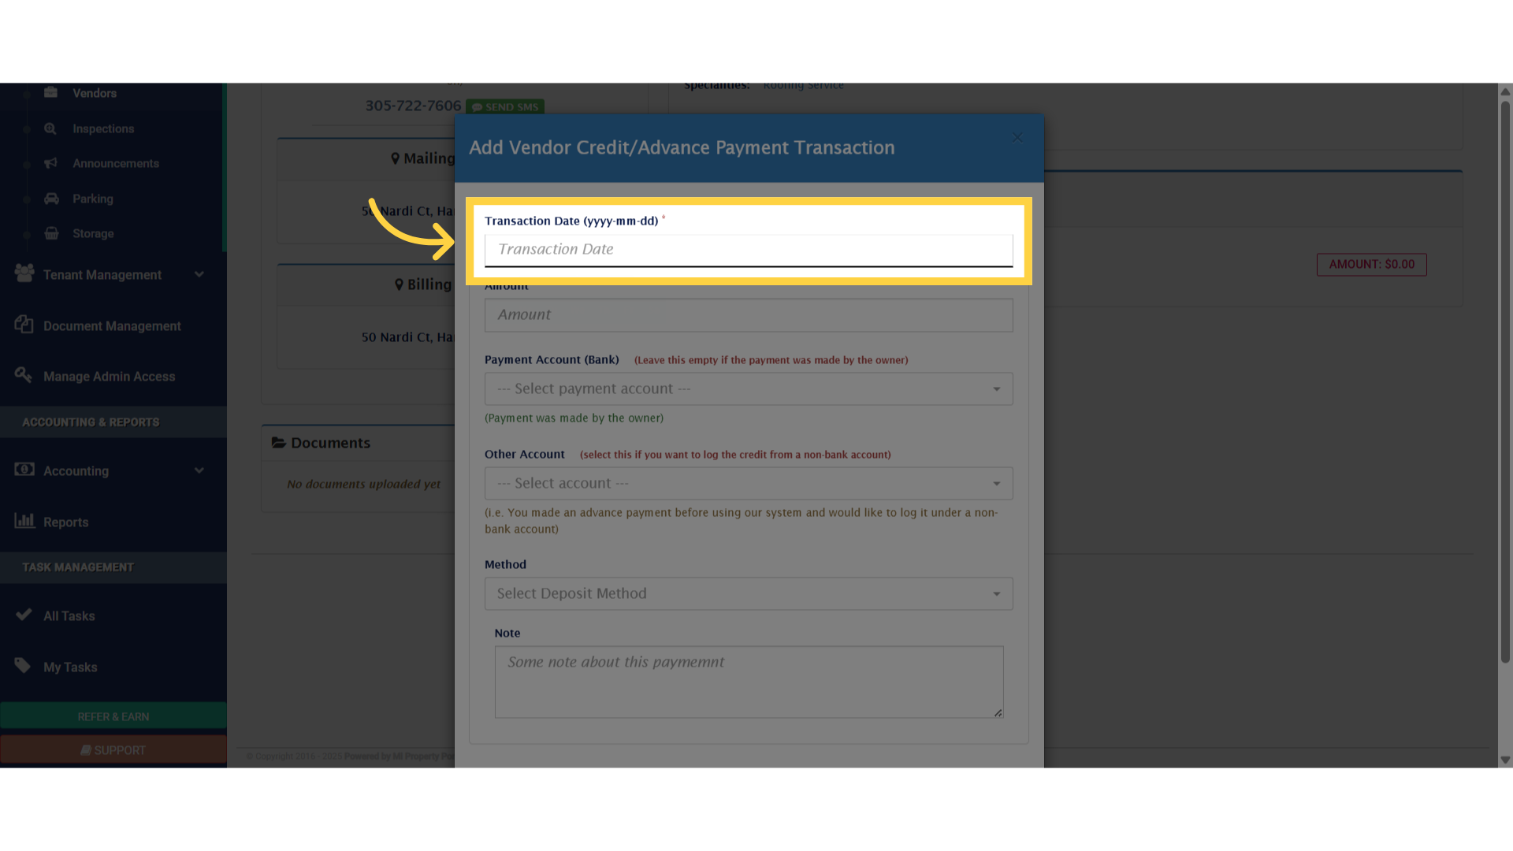Open Storage in the sidebar
1513x851 pixels.
pyautogui.click(x=93, y=233)
